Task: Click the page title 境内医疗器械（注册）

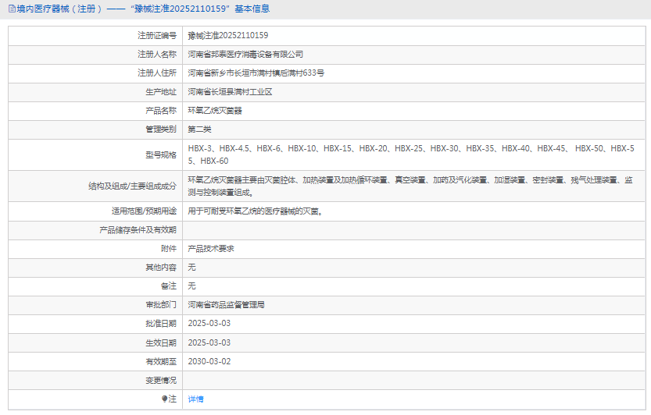Action: coord(59,9)
